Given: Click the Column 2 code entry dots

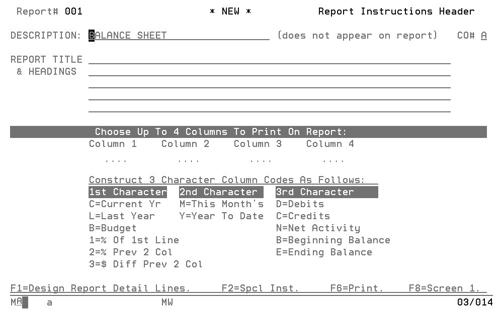Looking at the screenshot, I should coord(189,161).
